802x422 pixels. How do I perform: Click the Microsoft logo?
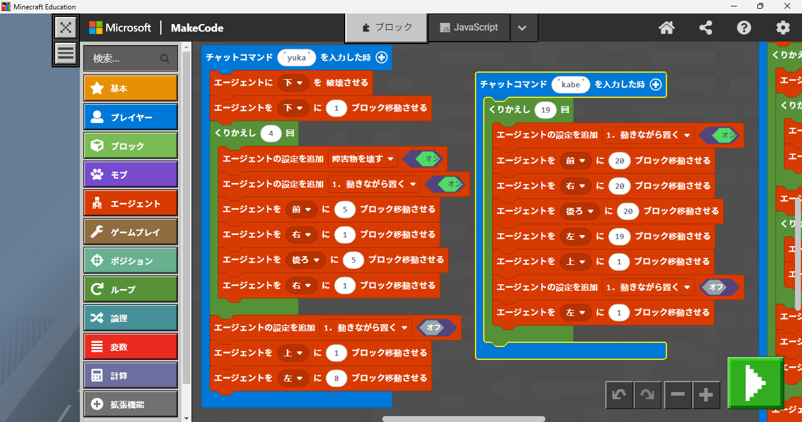coord(120,28)
